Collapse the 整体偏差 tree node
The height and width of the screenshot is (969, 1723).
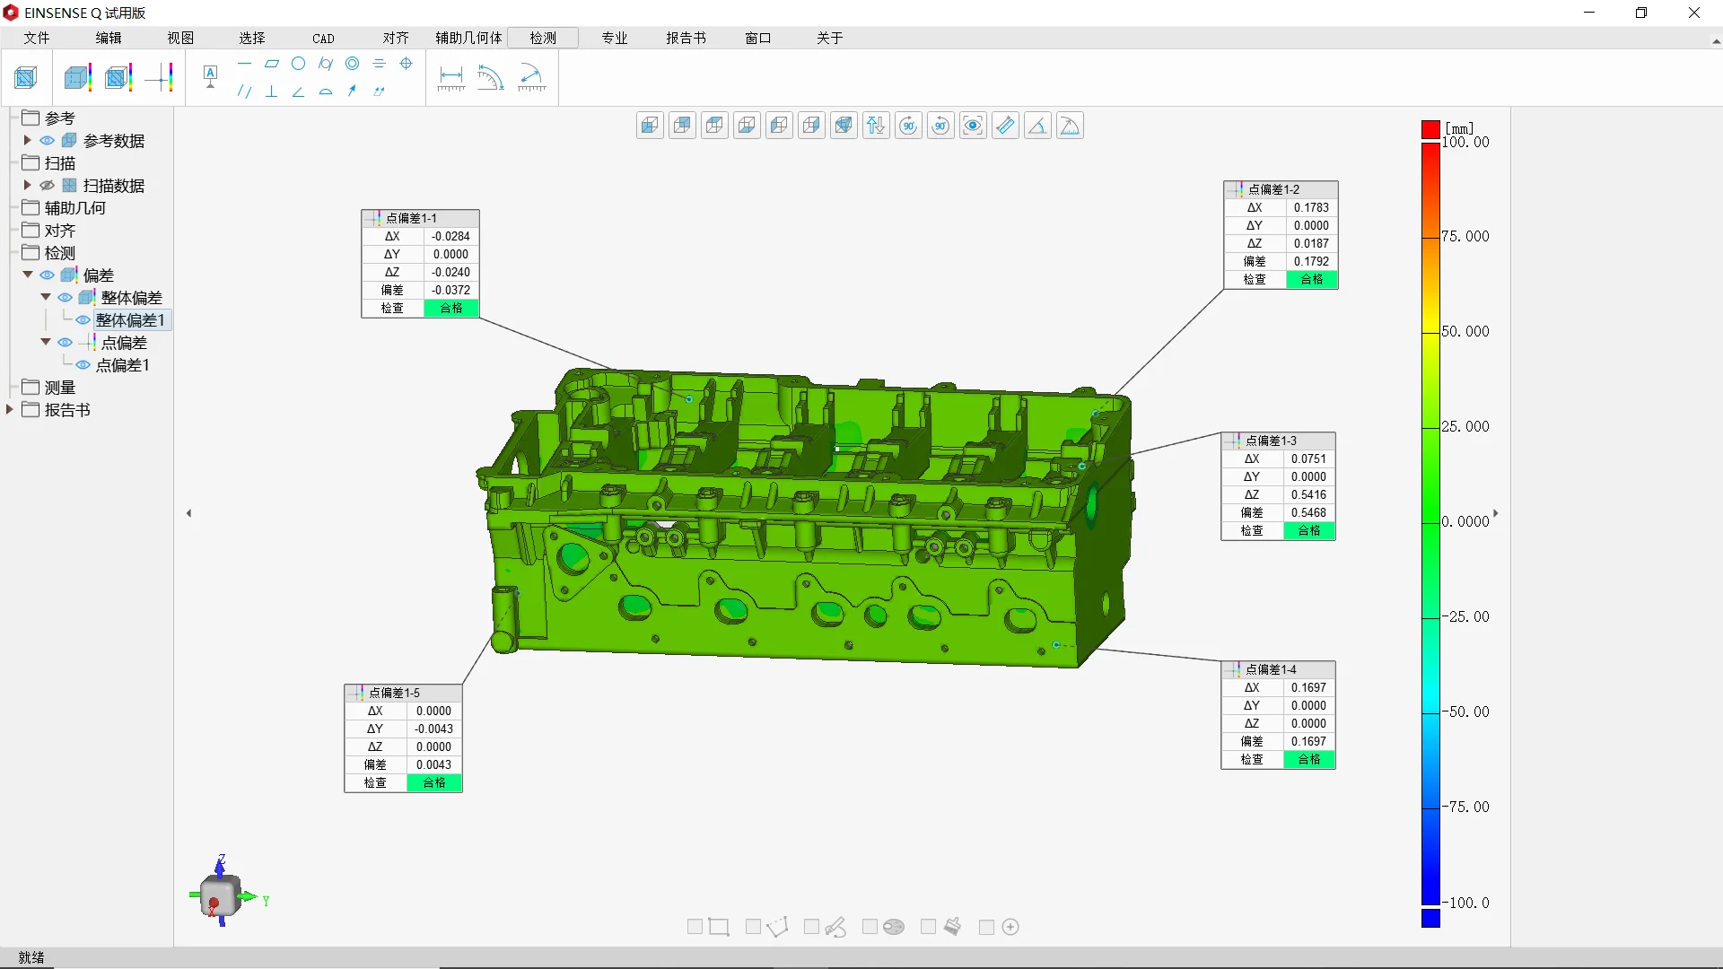click(x=46, y=297)
